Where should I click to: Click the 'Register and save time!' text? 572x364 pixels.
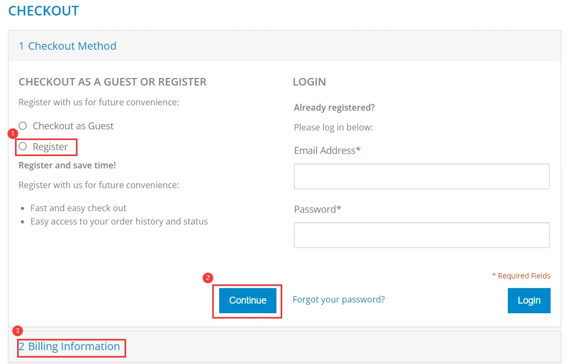click(67, 165)
